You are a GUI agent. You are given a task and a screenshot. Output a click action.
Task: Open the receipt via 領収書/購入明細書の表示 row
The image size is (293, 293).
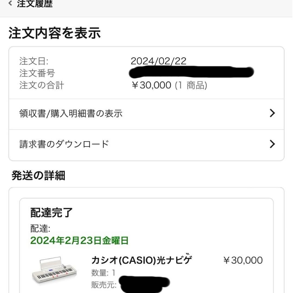point(71,113)
